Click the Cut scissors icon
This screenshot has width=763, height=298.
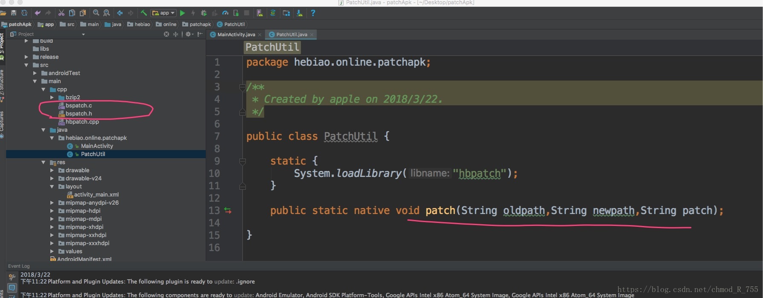tap(61, 13)
